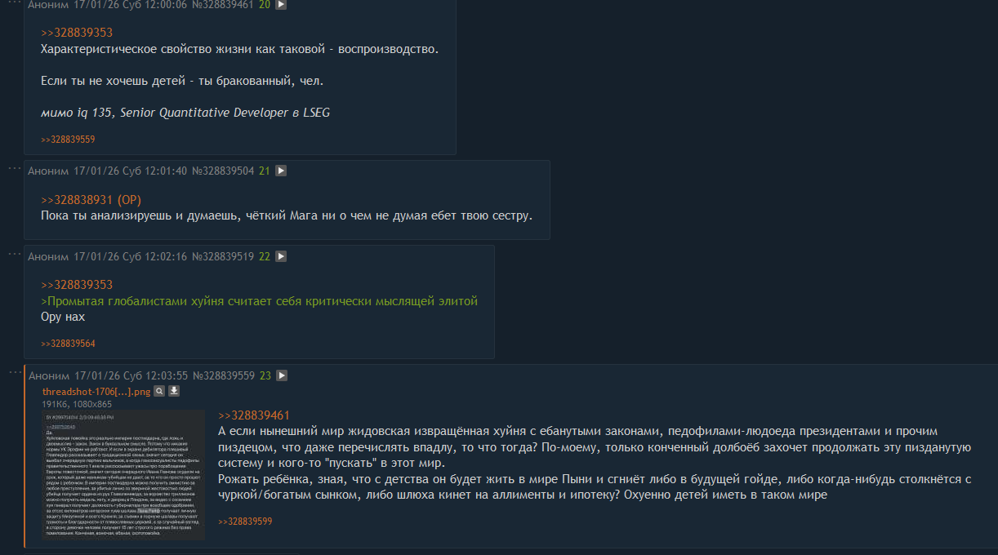Click the play icon on post №328839519
998x555 pixels.
click(x=280, y=256)
